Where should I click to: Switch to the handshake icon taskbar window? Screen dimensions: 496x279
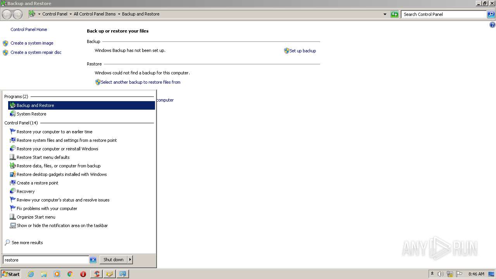point(110,274)
